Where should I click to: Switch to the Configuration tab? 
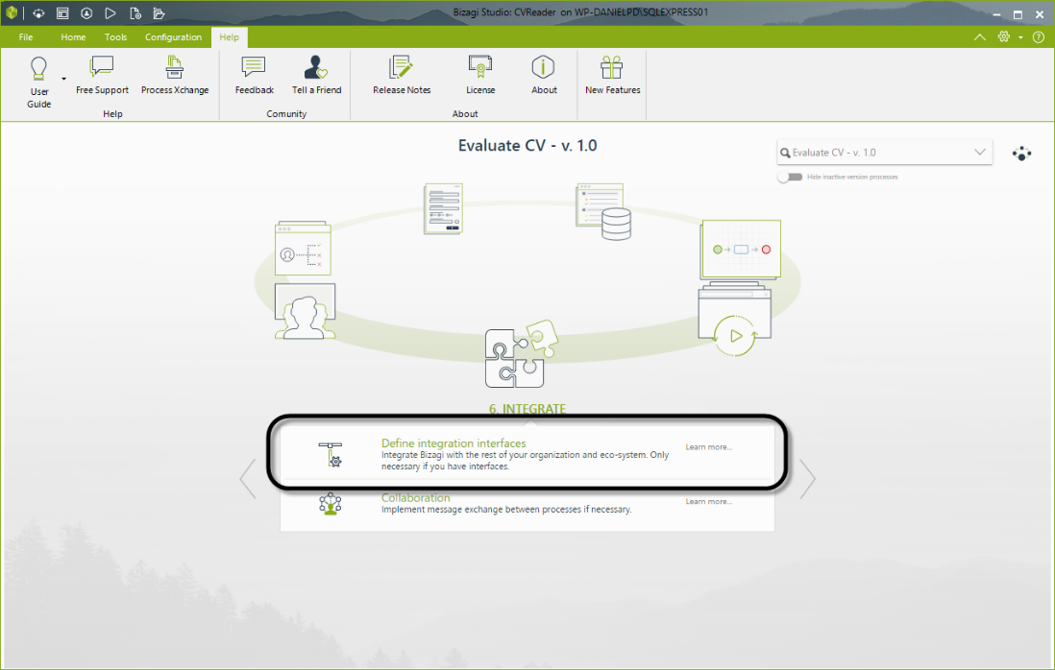click(173, 37)
